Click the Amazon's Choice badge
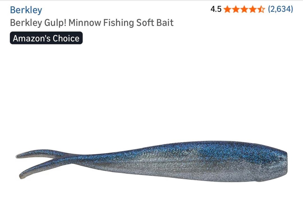 pos(46,38)
